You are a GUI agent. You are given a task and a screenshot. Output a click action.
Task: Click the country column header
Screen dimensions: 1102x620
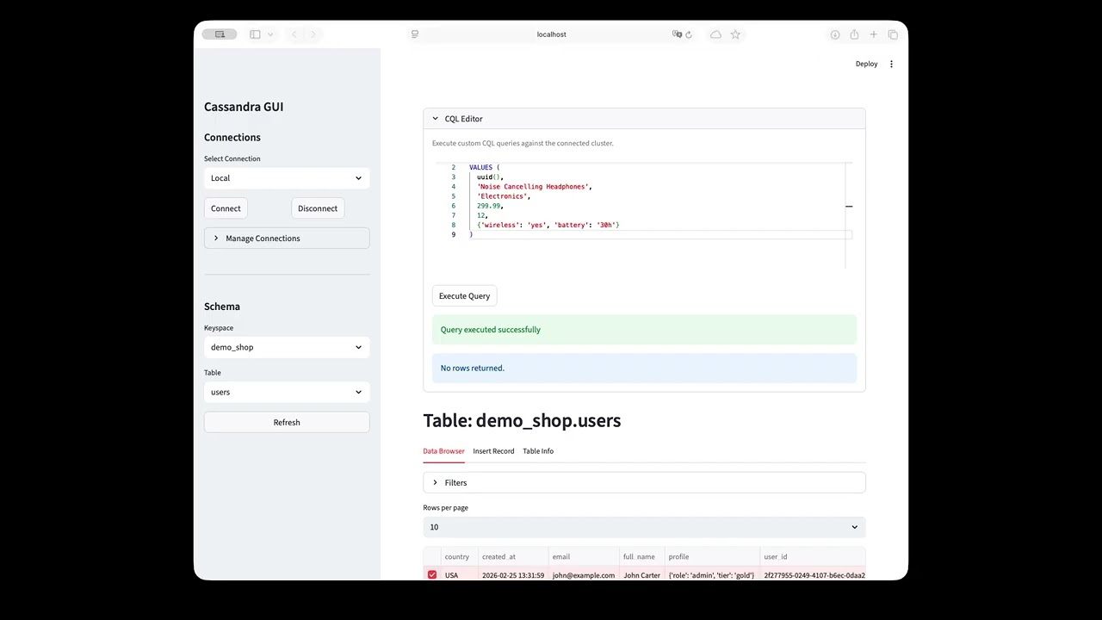click(459, 557)
